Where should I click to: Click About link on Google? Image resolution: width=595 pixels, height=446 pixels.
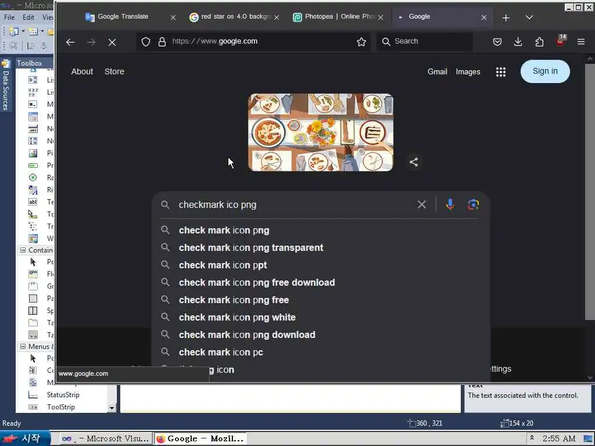(82, 71)
